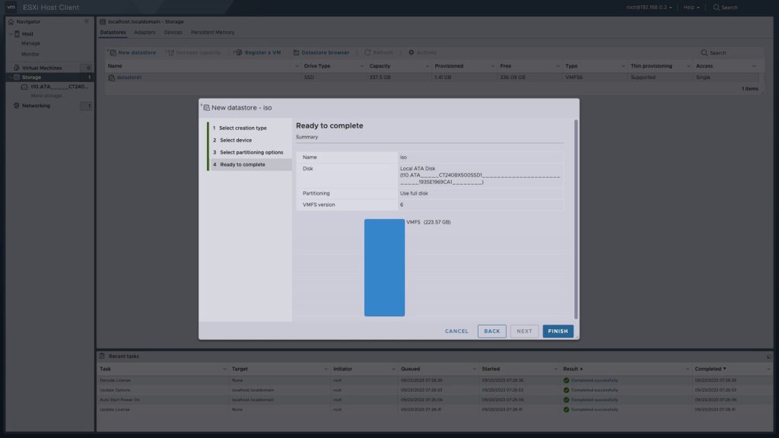Go back to the previous wizard step
The height and width of the screenshot is (438, 779).
(492, 332)
